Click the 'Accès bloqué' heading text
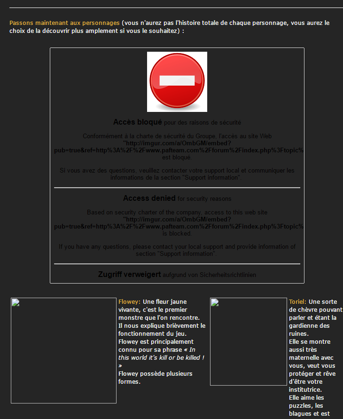343x419 pixels. click(x=138, y=122)
